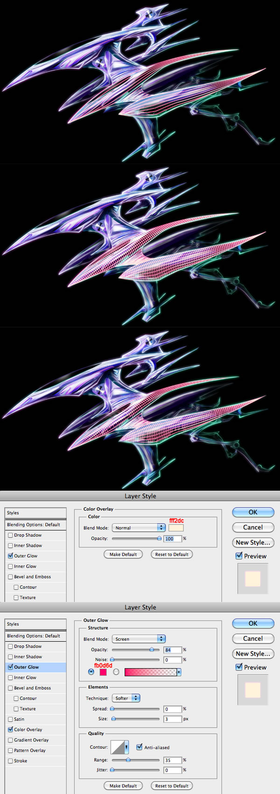
Task: Click the Outer Glow Opacity slider handle
Action: tap(152, 650)
